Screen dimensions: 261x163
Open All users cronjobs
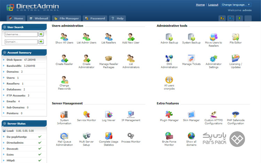click(x=169, y=83)
